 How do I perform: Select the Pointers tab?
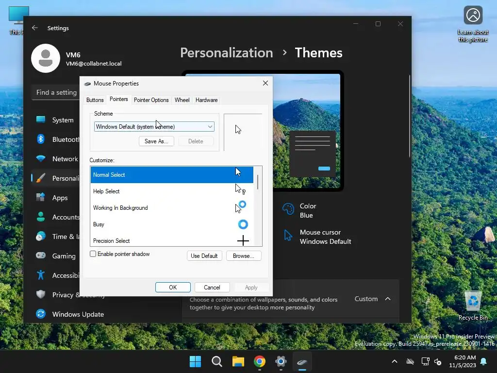click(x=119, y=99)
